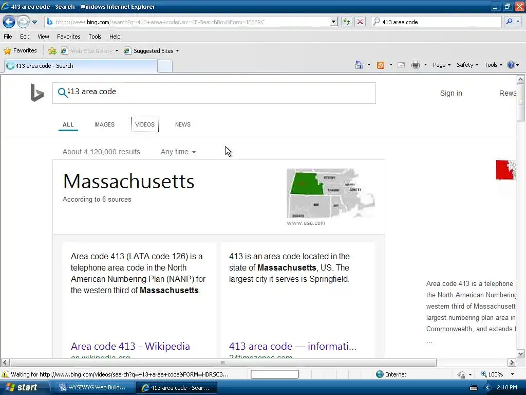The image size is (526, 395).
Task: Click the Forward navigation arrow
Action: tap(23, 22)
